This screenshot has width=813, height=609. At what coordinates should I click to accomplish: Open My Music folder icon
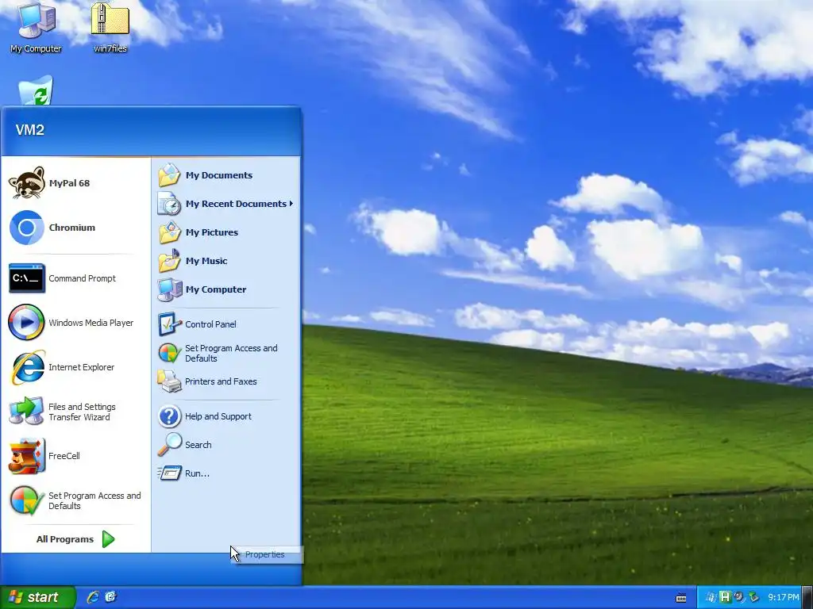[x=170, y=260]
